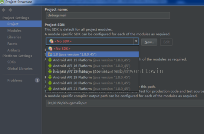
Task: Open the Problems section
Action: (15, 80)
